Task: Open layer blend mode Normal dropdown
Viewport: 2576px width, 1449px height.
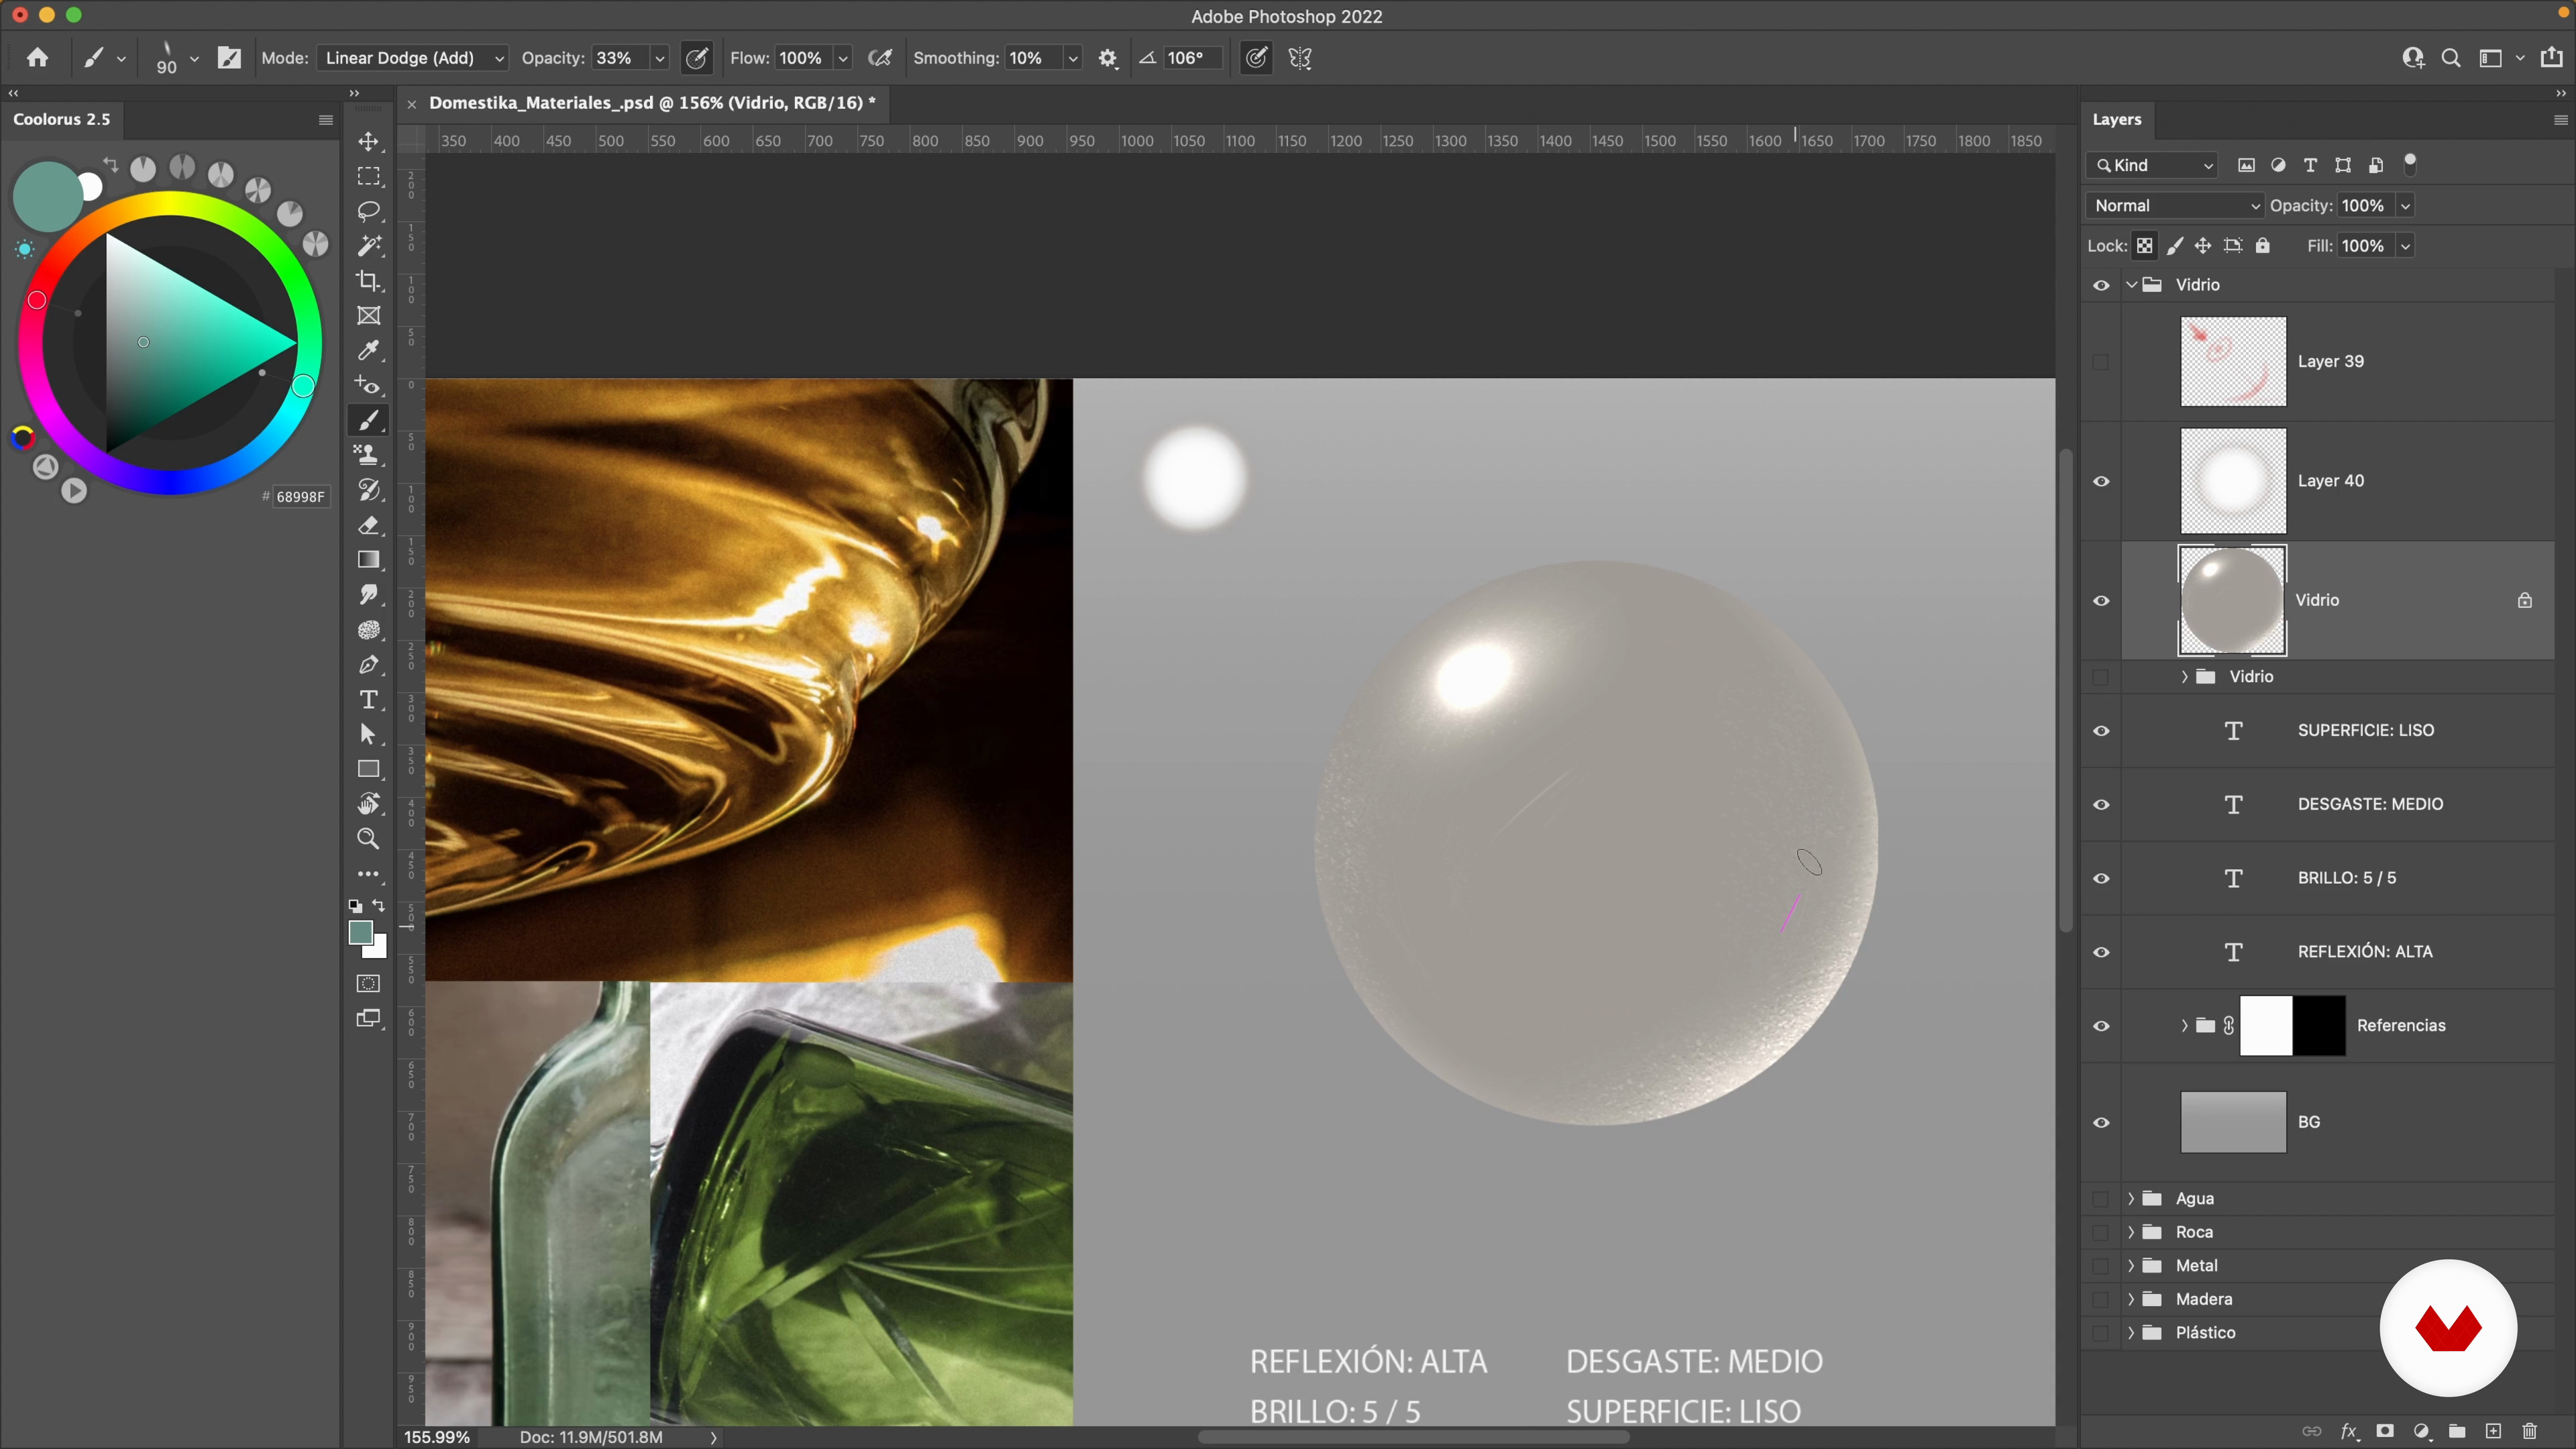Action: [x=2175, y=205]
